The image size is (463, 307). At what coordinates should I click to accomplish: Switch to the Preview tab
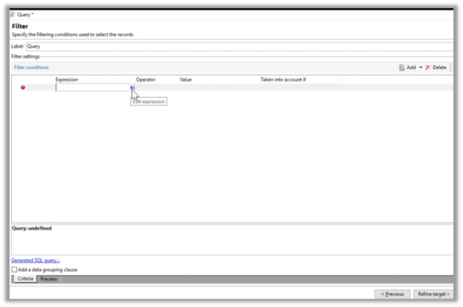tap(49, 279)
